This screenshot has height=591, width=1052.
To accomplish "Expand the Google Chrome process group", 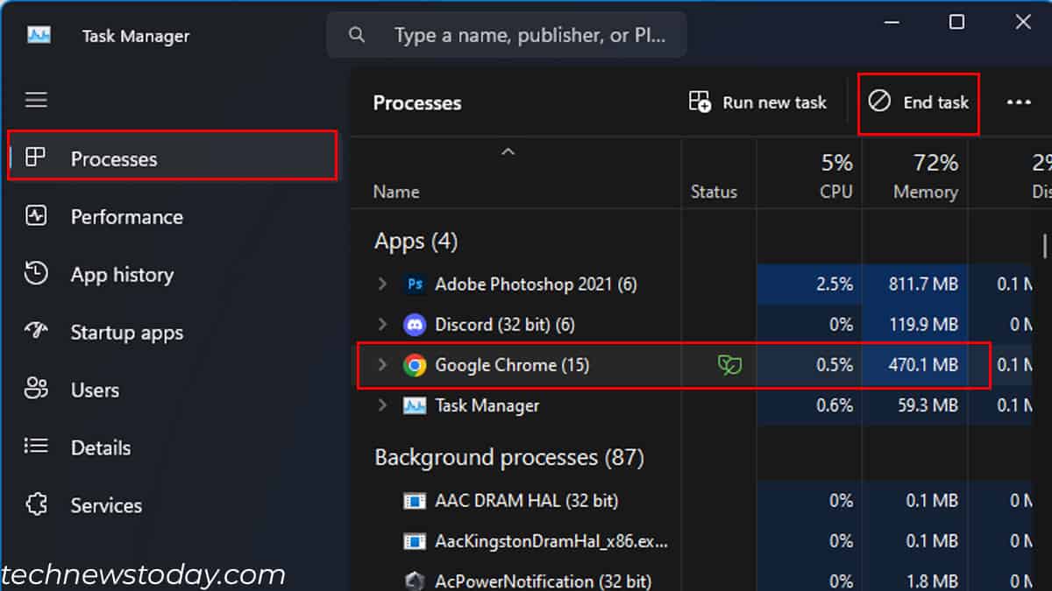I will coord(382,365).
